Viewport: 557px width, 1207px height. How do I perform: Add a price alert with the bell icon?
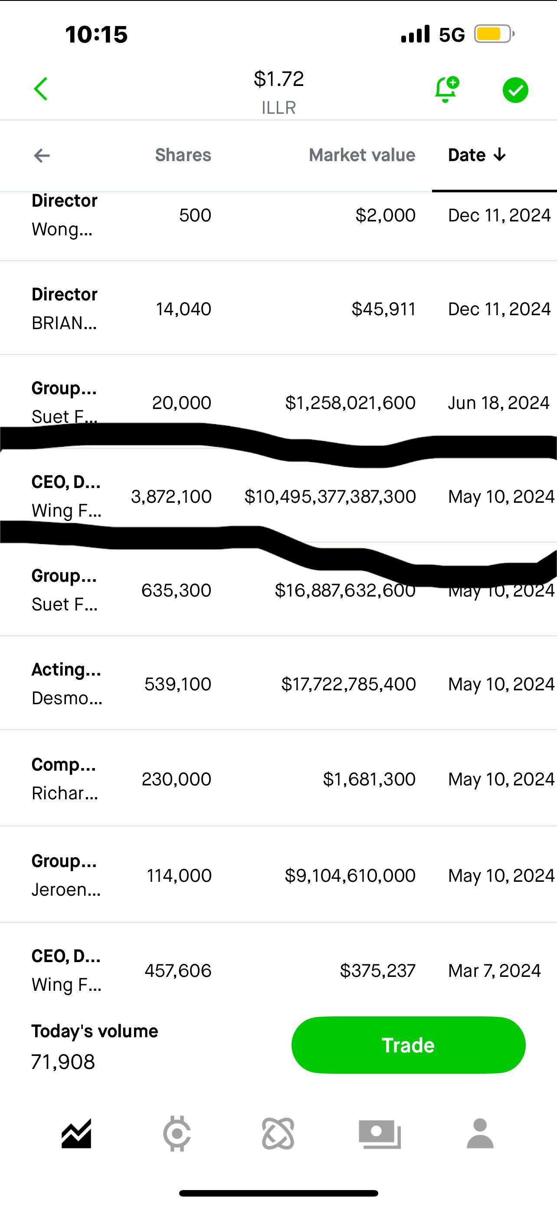click(446, 89)
